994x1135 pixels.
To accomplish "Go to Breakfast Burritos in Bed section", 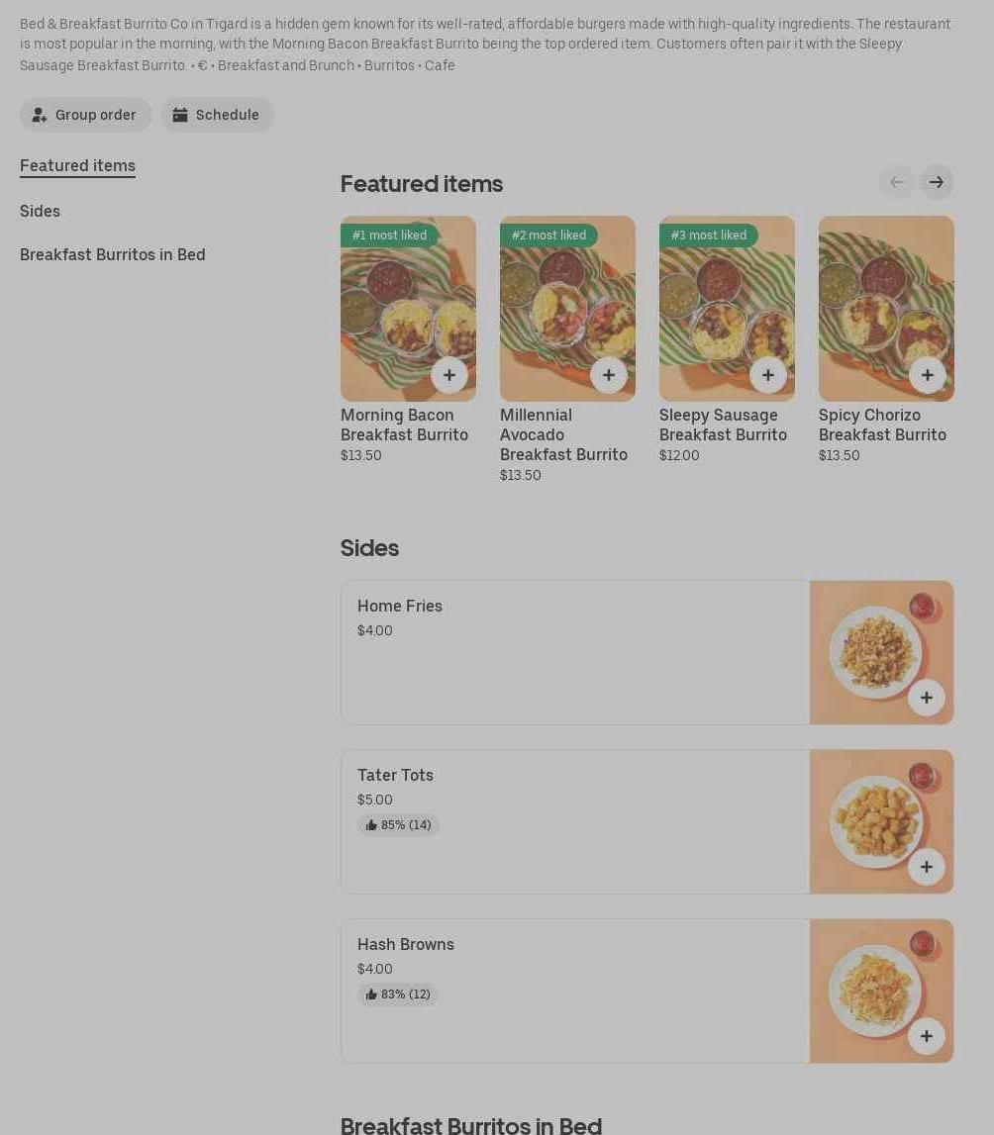I will [x=113, y=254].
